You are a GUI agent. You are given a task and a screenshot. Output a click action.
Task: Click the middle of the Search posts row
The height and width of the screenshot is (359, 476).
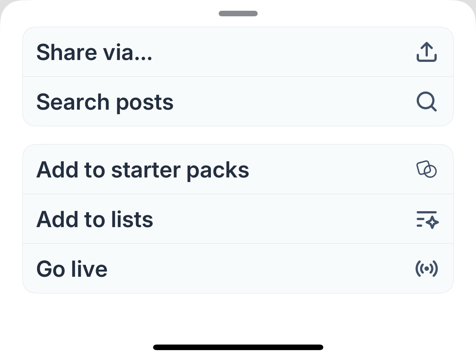coord(238,102)
